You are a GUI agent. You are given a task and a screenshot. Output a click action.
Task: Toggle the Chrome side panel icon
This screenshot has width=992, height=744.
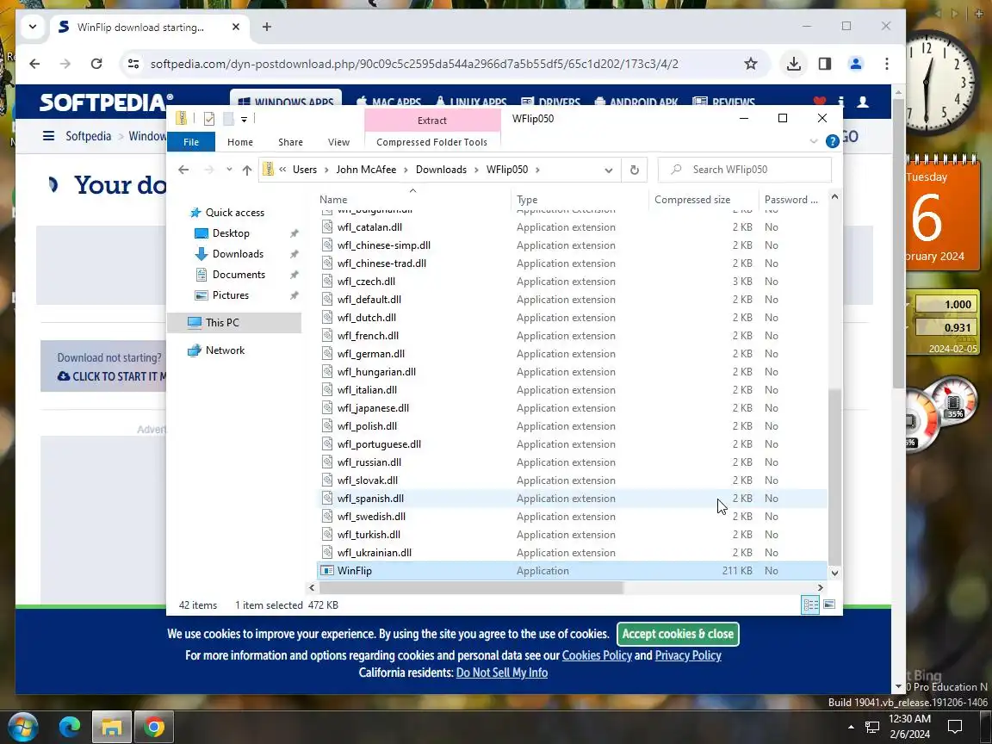coord(825,64)
